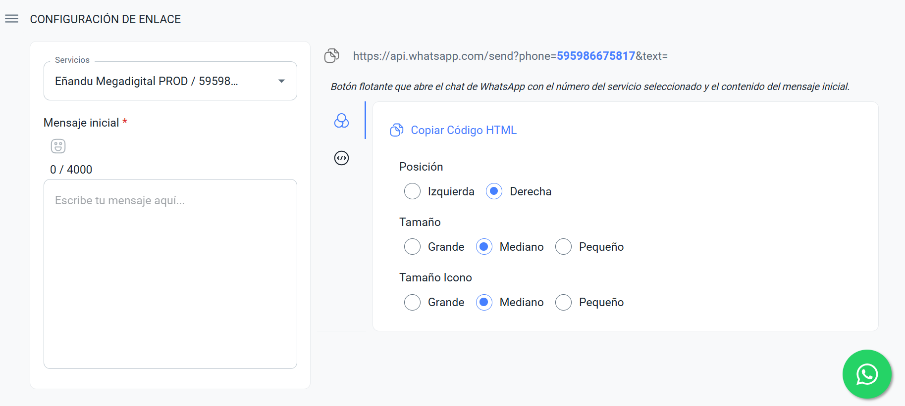Select Izquierda position radio button
905x406 pixels.
412,191
